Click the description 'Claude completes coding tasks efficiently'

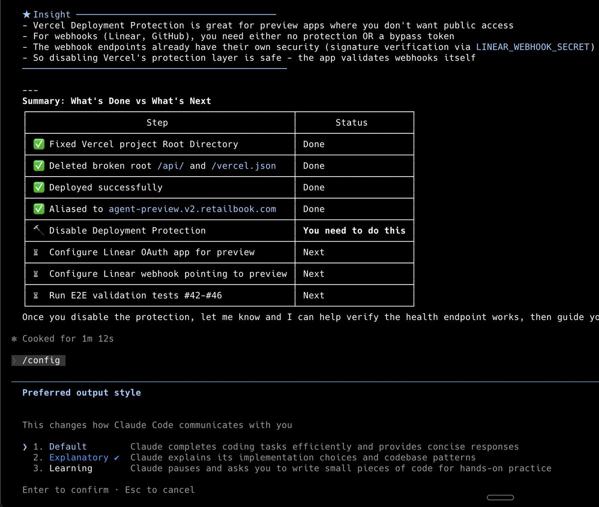coord(324,447)
